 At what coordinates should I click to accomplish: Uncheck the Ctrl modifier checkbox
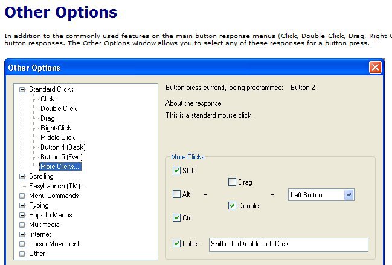point(176,217)
